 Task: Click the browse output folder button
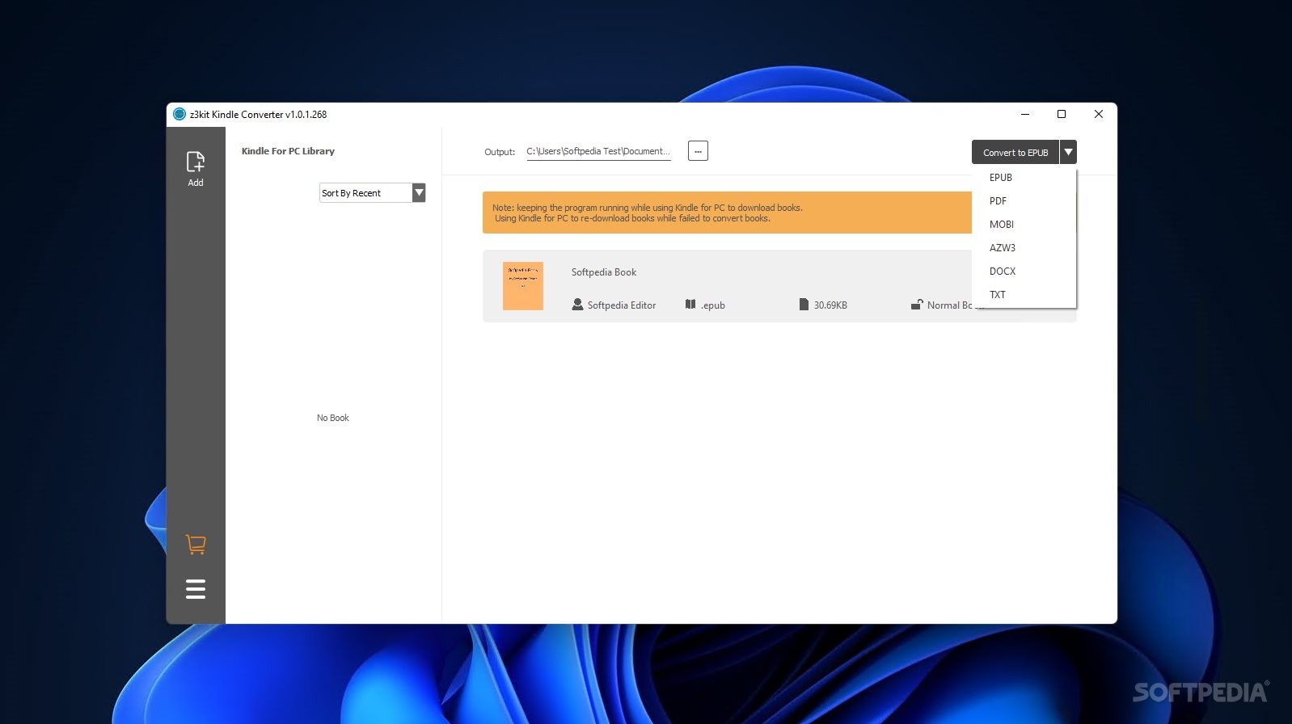pyautogui.click(x=698, y=151)
